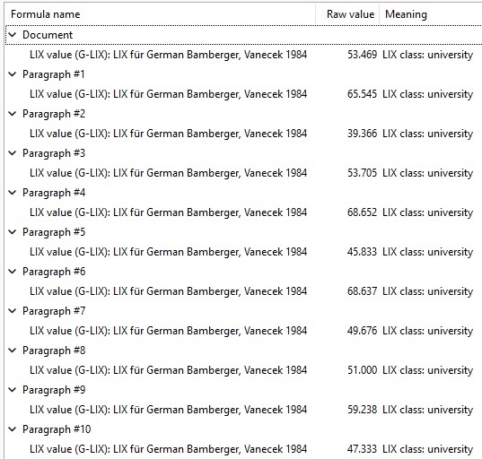
Task: Sort by Raw value column header
Action: point(347,14)
